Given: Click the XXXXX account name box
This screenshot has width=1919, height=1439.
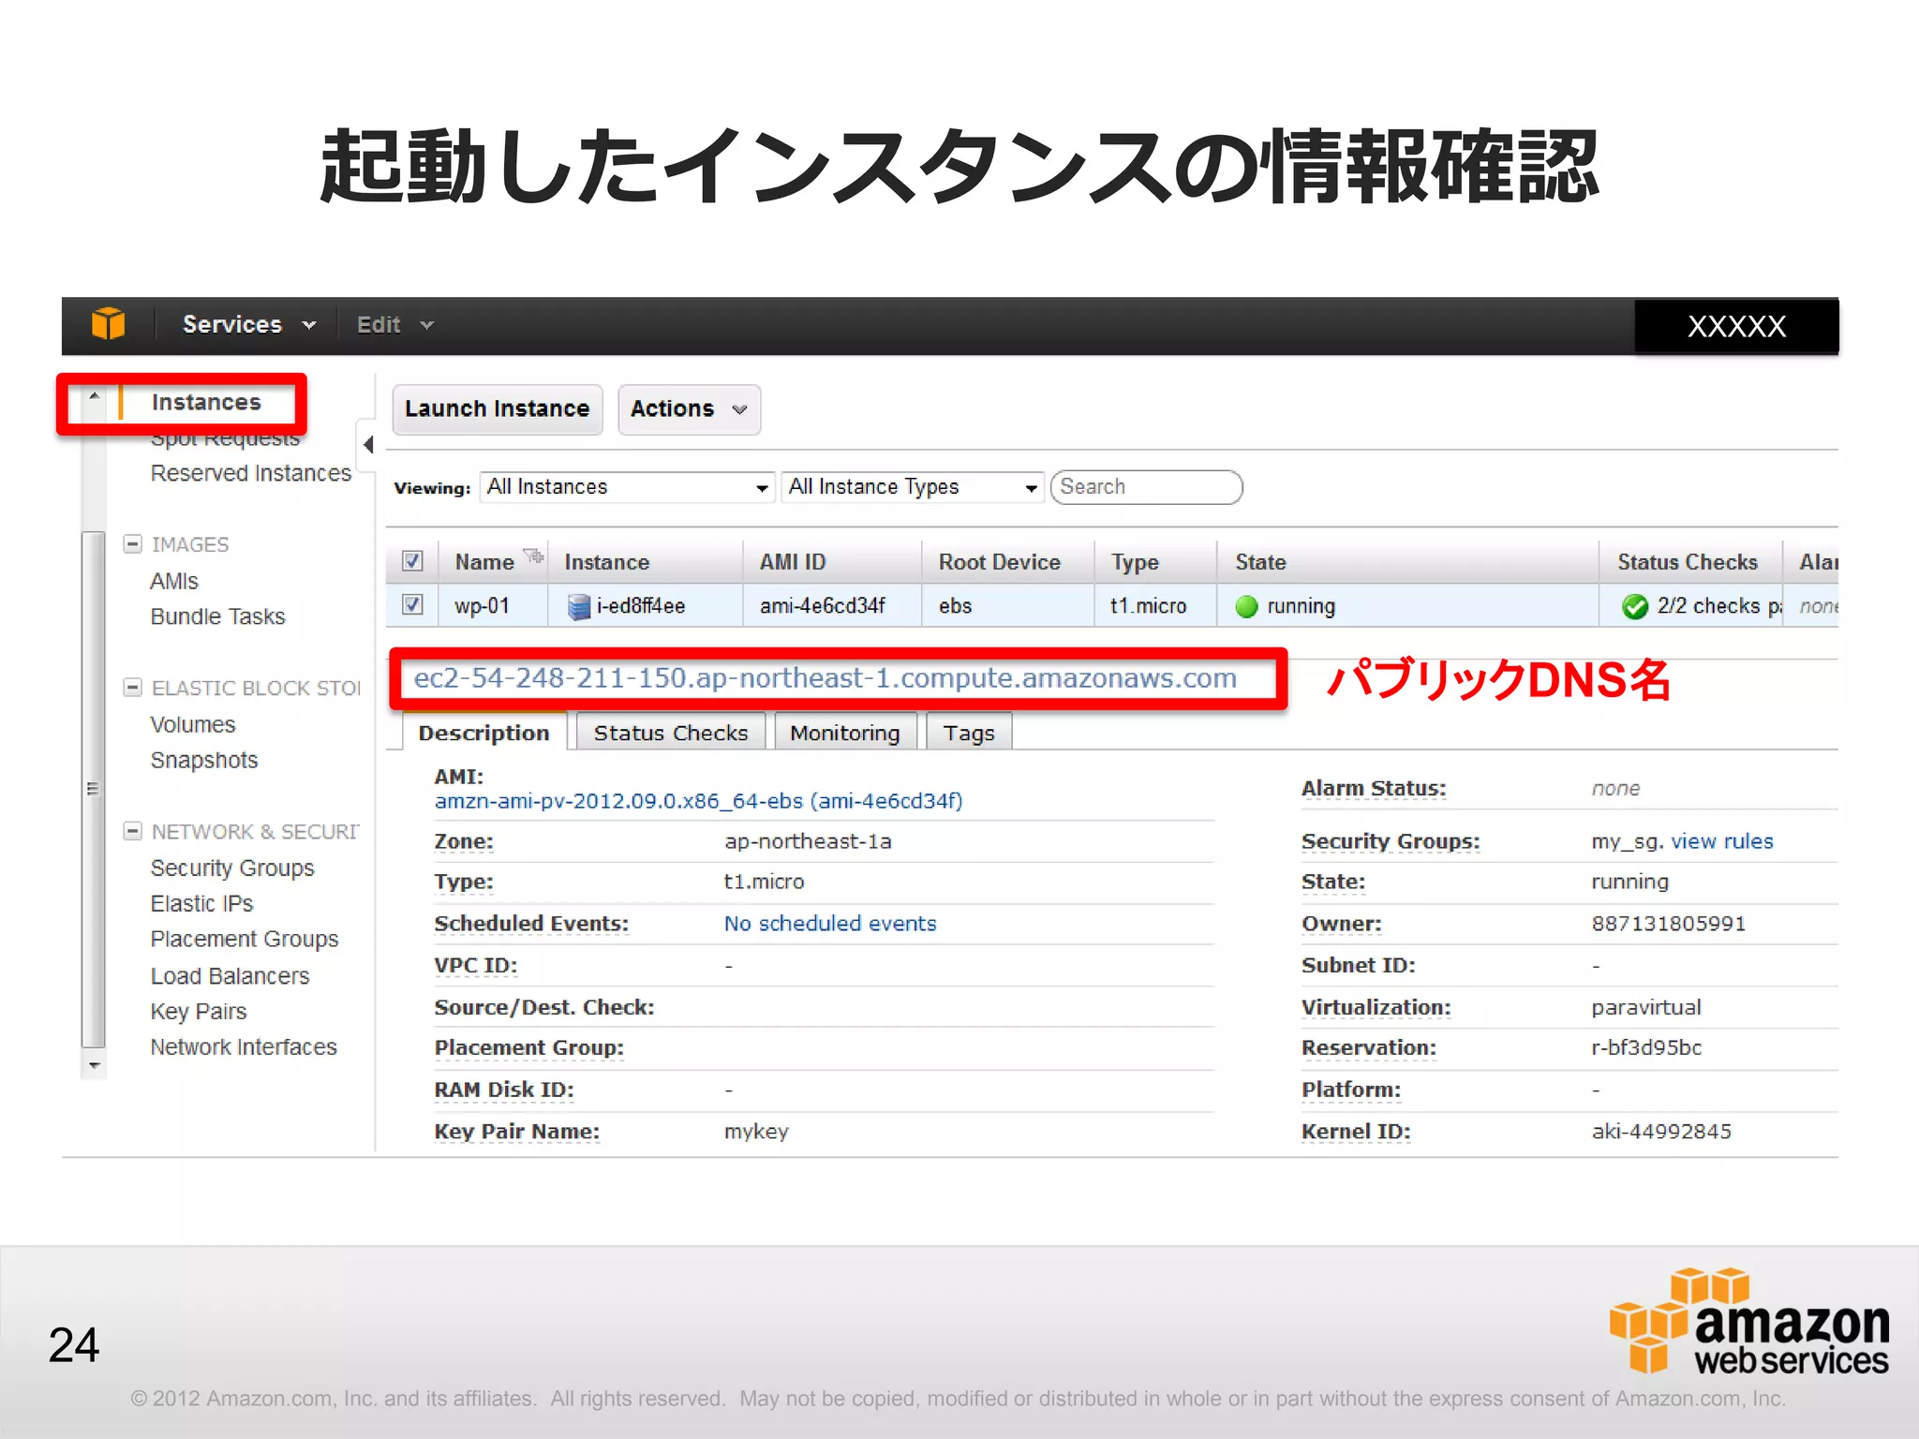Looking at the screenshot, I should coord(1736,326).
